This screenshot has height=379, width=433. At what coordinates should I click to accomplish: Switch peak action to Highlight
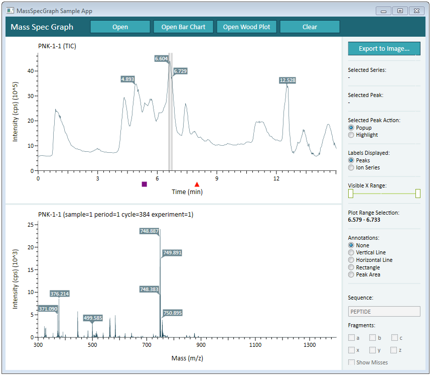tap(351, 135)
